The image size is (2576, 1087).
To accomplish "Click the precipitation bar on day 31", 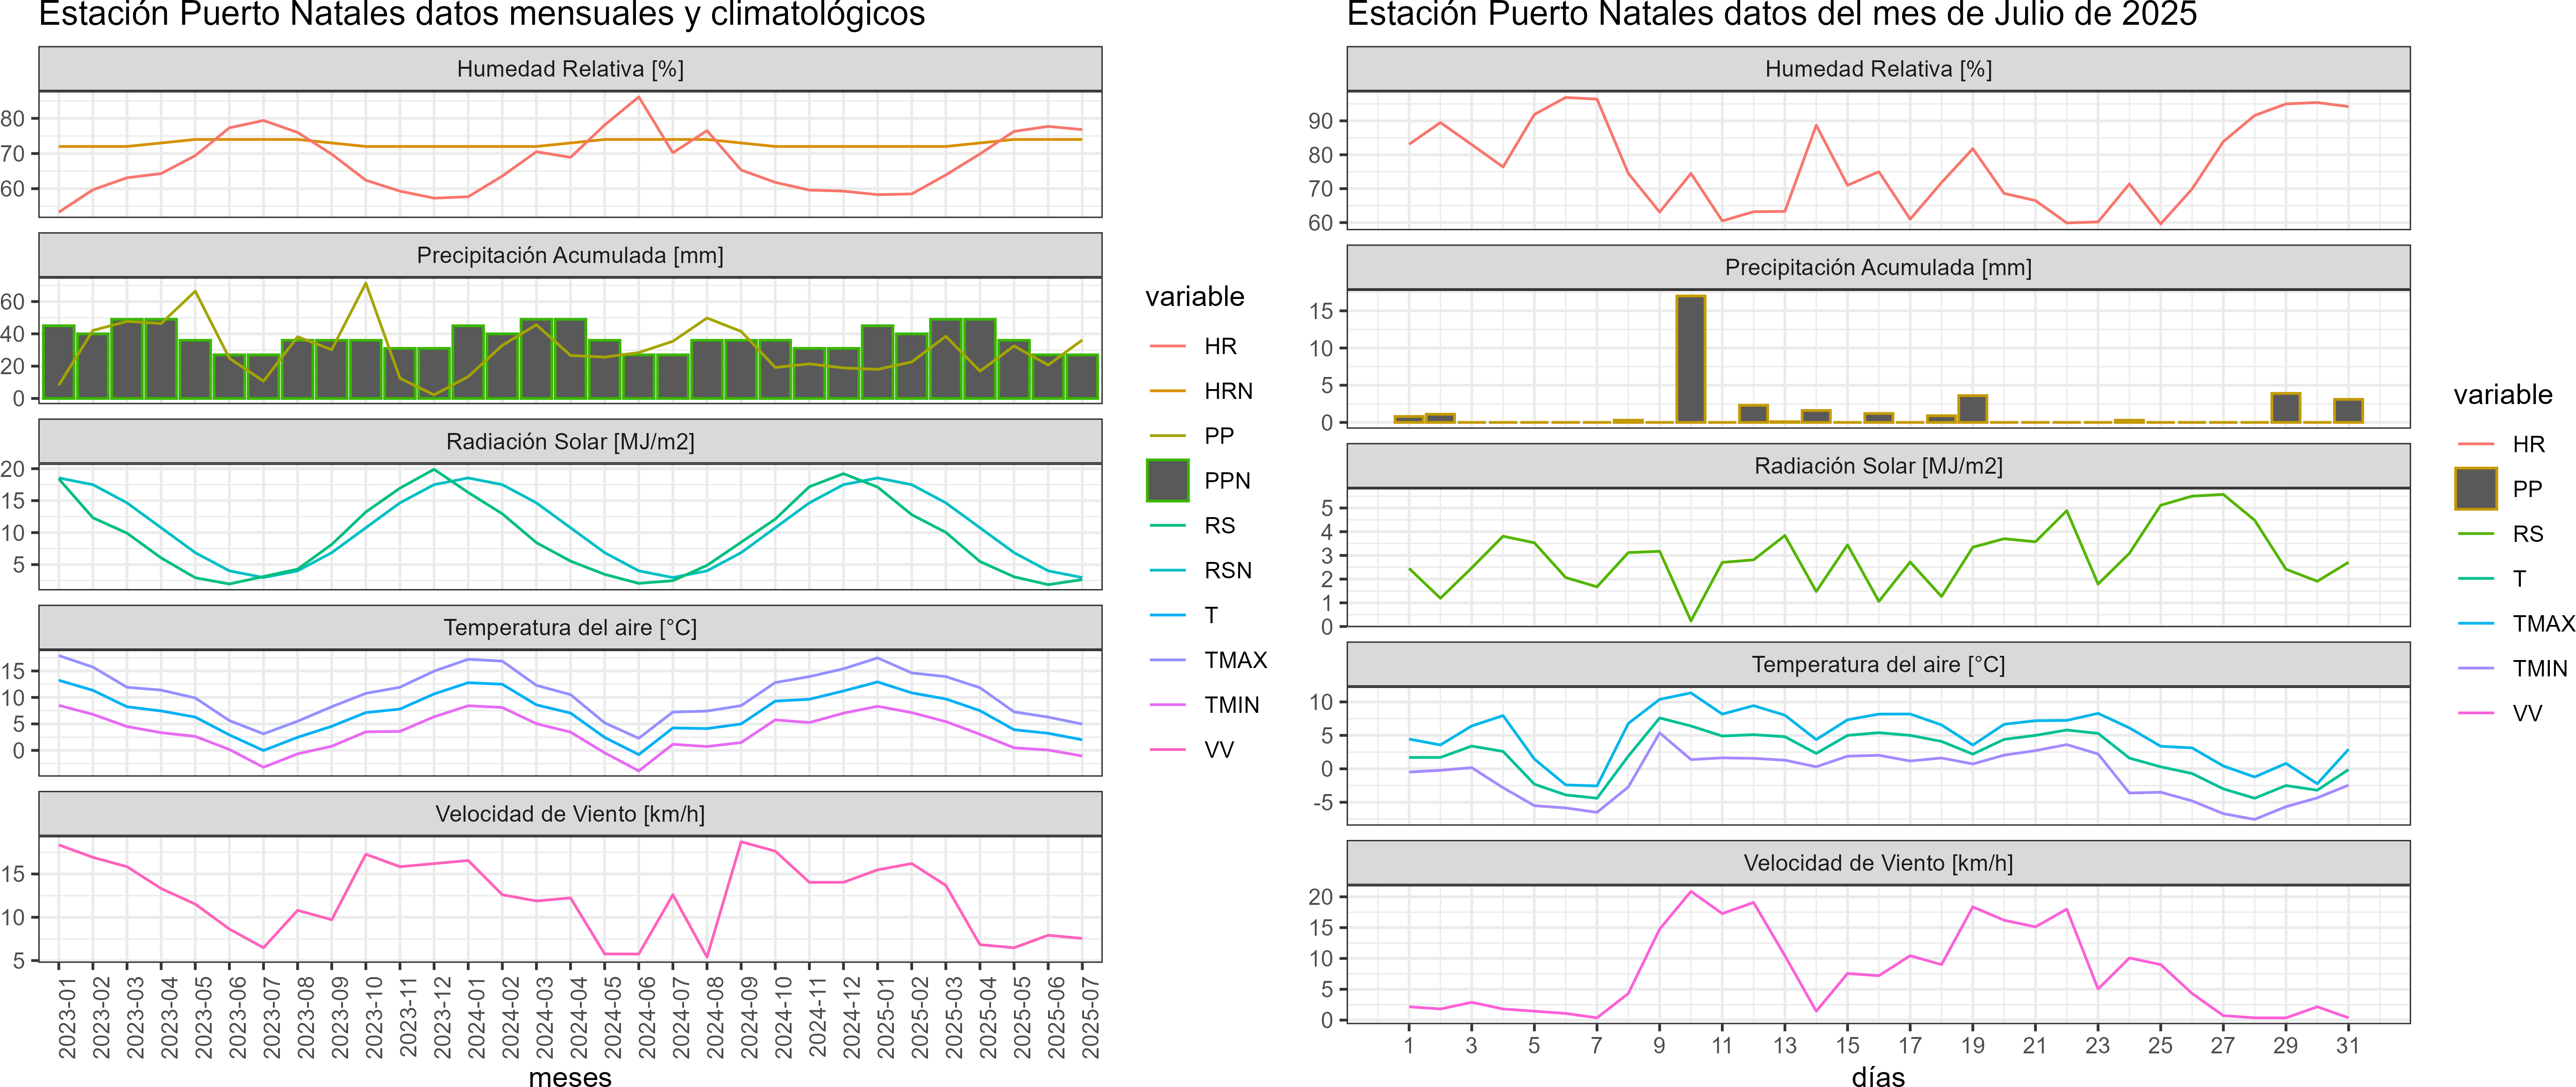I will pyautogui.click(x=2348, y=411).
